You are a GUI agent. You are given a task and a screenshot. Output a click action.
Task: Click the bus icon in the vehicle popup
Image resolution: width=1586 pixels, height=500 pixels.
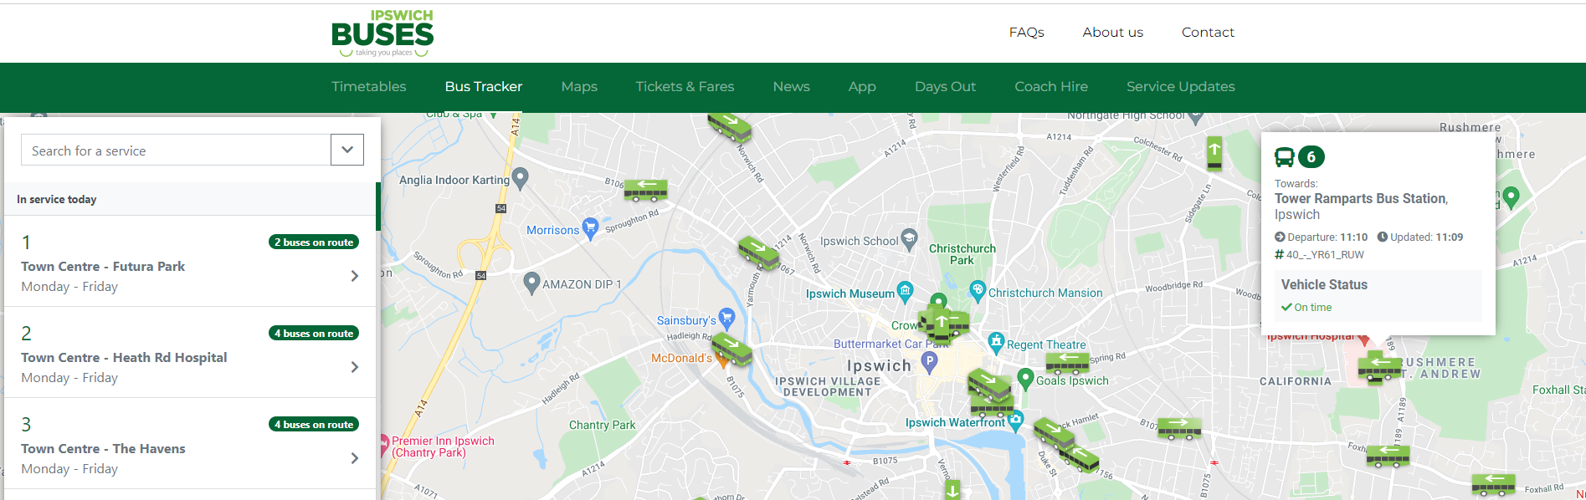[x=1284, y=156]
